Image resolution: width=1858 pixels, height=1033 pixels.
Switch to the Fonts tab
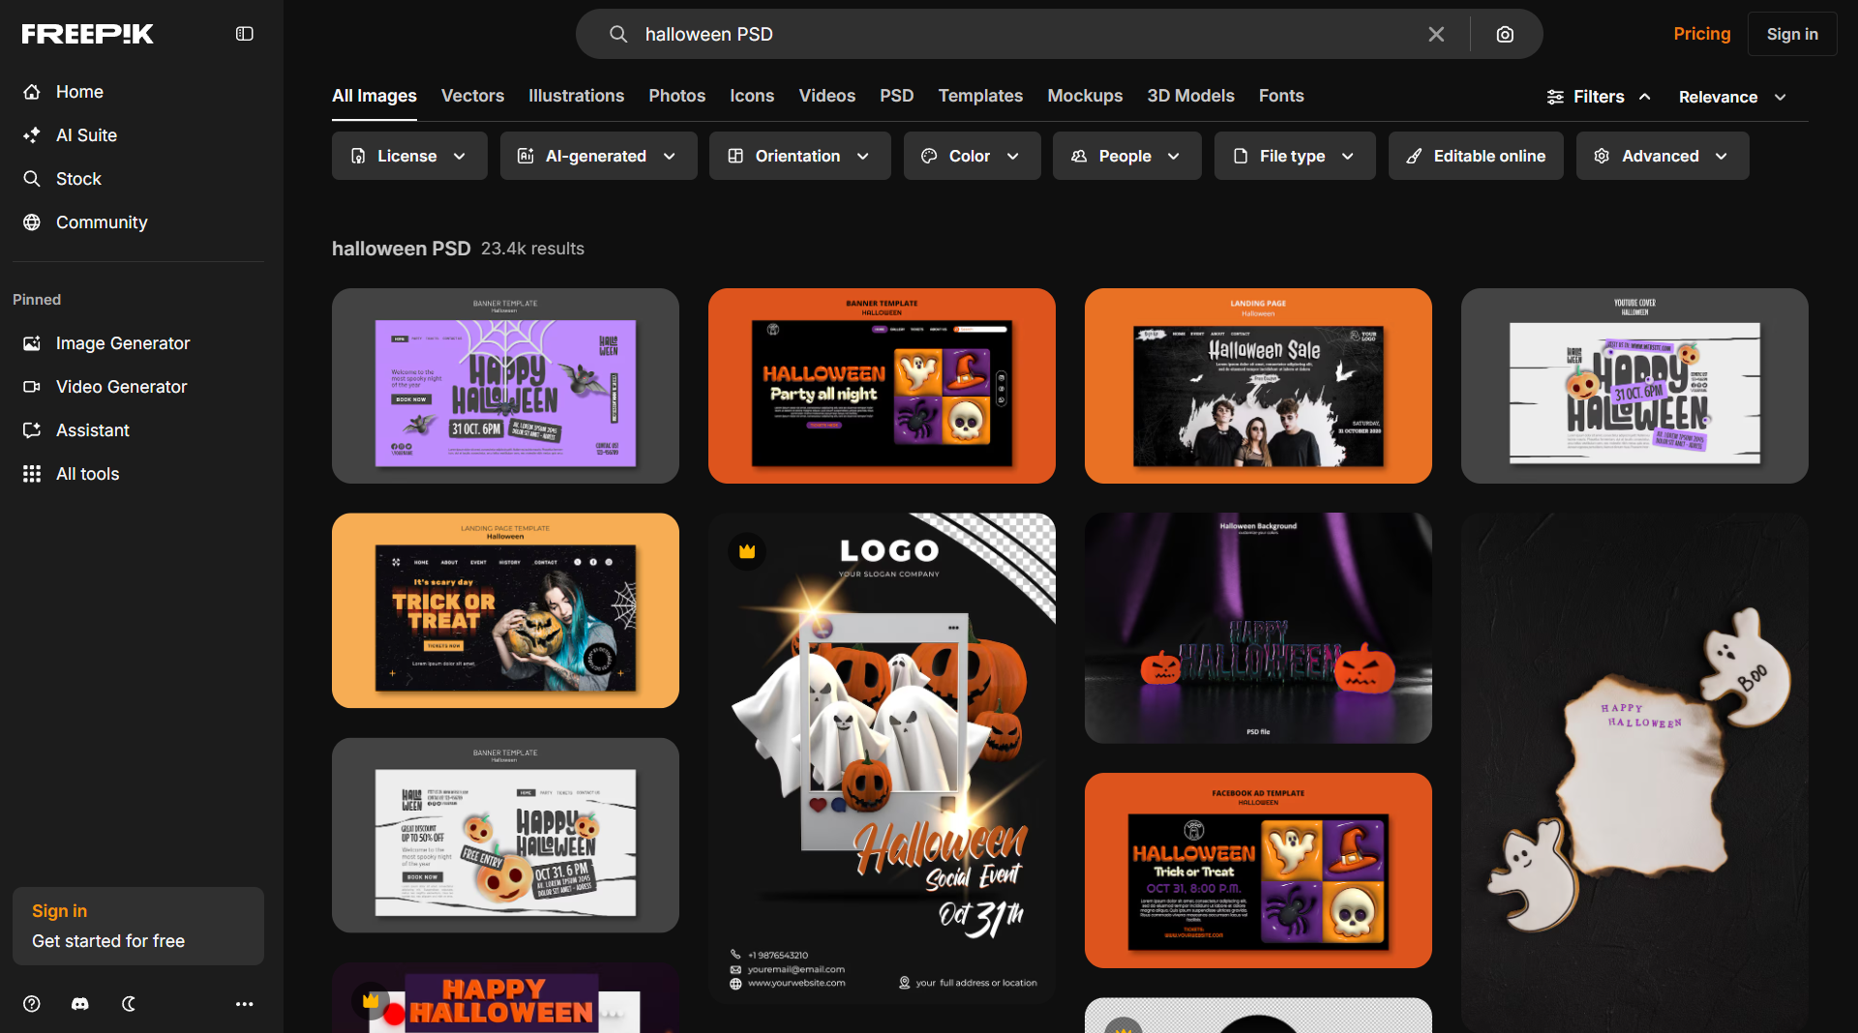(x=1281, y=96)
